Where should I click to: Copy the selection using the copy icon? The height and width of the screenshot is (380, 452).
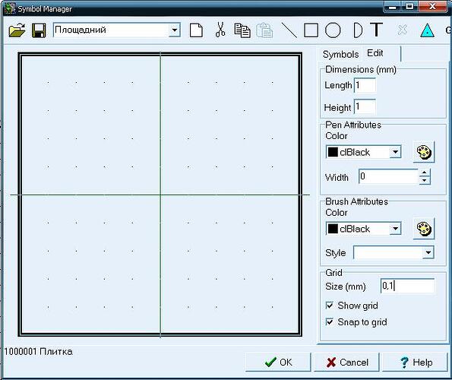coord(242,30)
